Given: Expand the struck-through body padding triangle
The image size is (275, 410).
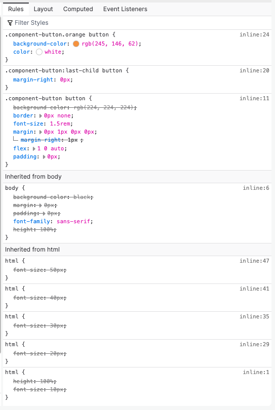Looking at the screenshot, I should tap(44, 214).
